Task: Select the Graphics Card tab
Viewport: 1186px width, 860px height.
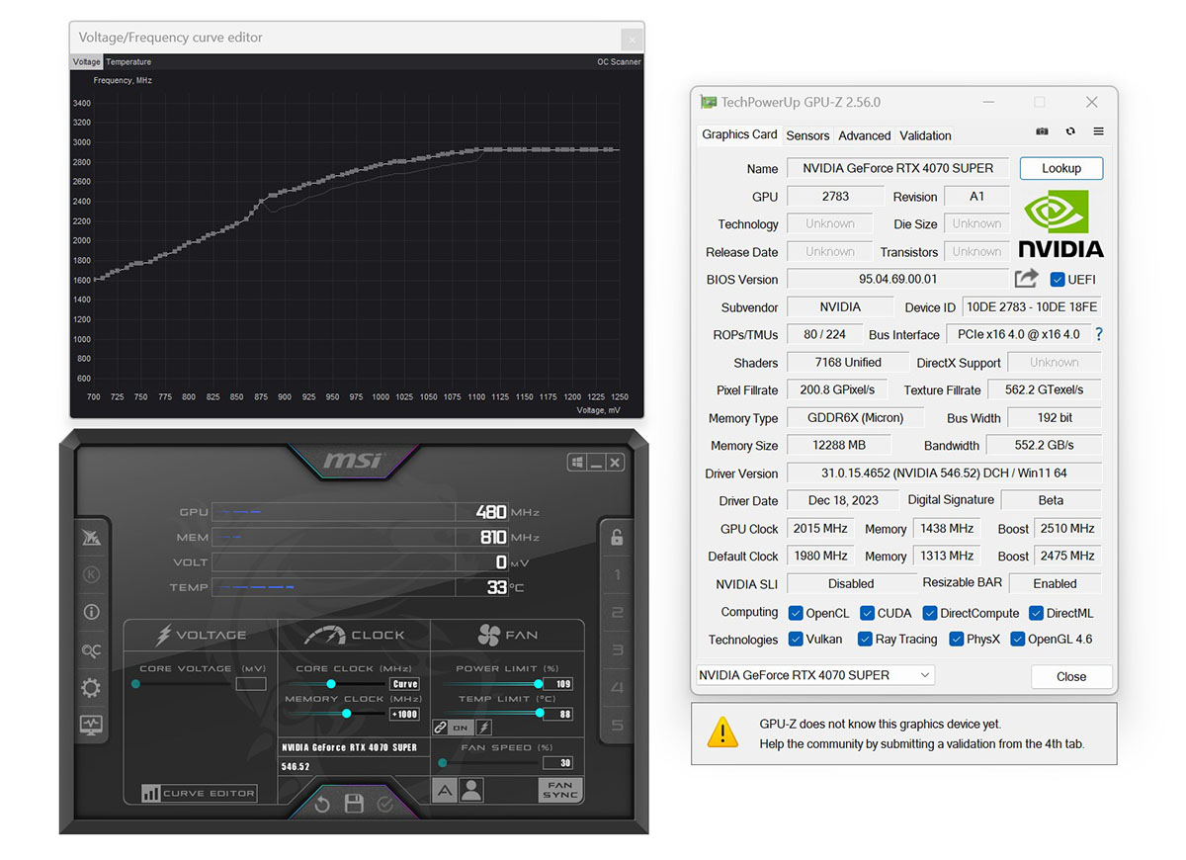Action: coord(739,134)
